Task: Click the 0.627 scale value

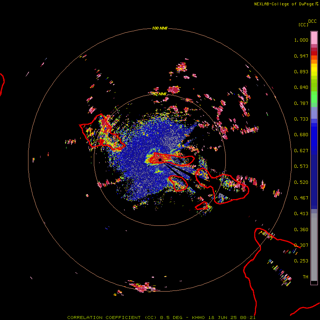Action: coord(301,151)
